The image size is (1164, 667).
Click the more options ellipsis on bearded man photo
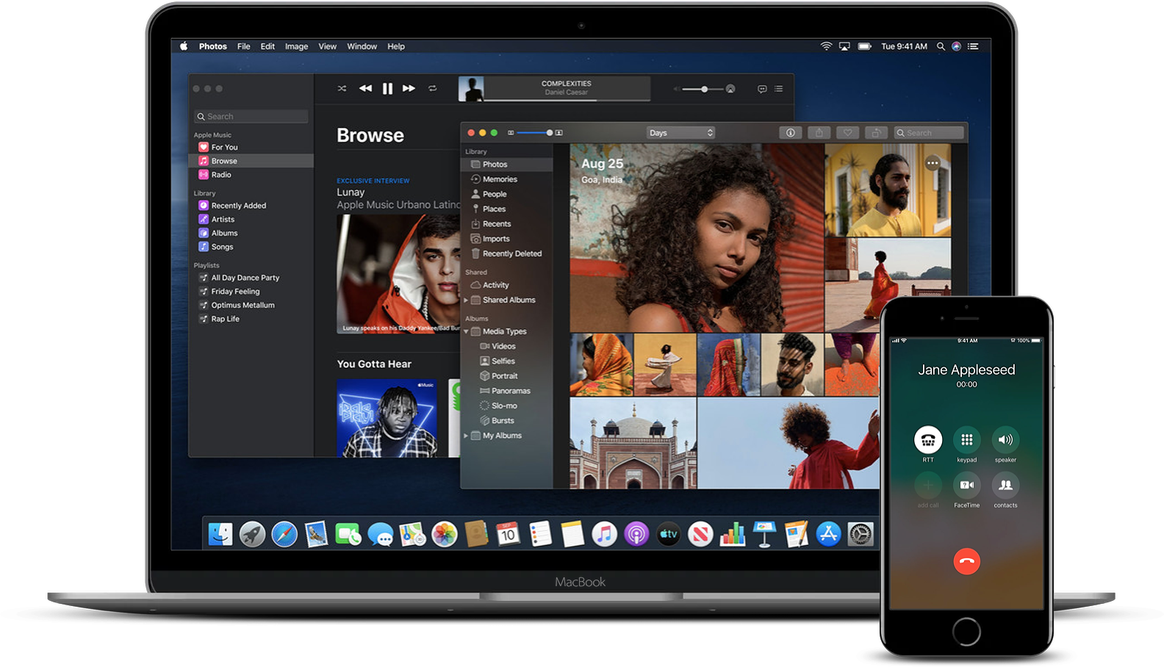933,163
